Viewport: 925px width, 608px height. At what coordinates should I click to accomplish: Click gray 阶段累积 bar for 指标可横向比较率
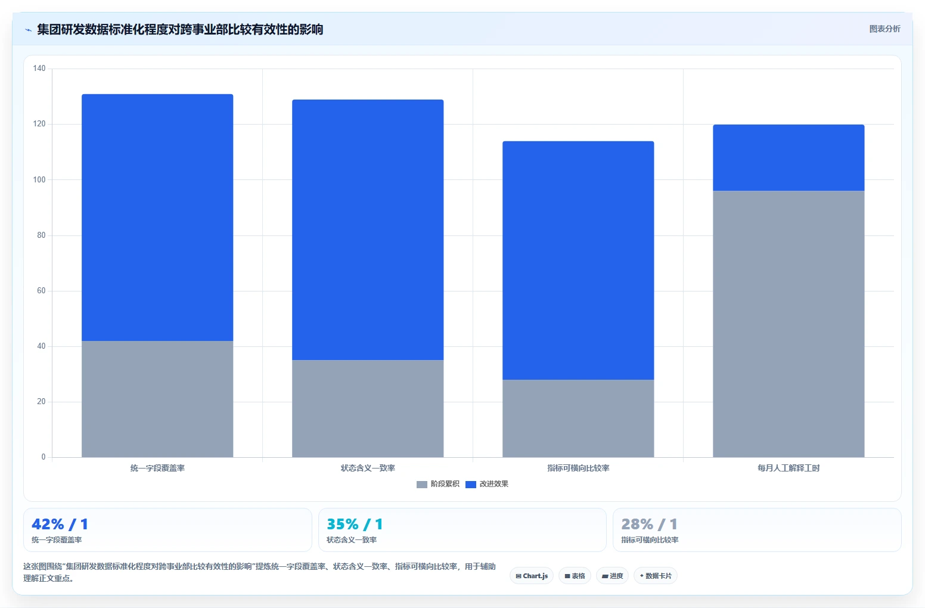pyautogui.click(x=578, y=418)
